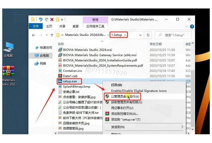Select 远程安装技术员.jpg file
The height and width of the screenshot is (143, 212).
(x=76, y=123)
